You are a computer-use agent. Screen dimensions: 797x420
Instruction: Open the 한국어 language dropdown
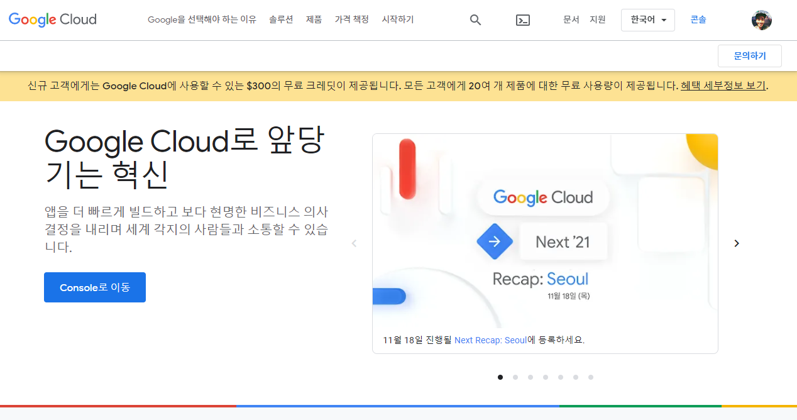click(x=647, y=20)
